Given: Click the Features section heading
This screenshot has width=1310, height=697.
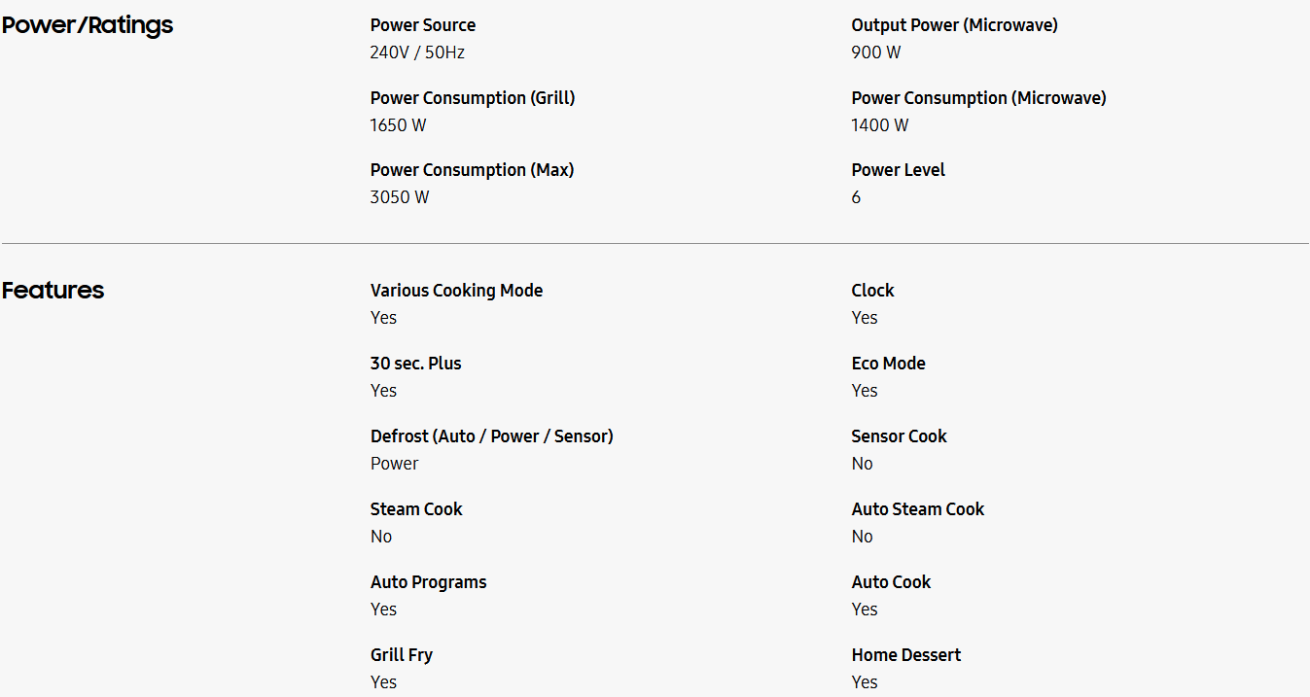Looking at the screenshot, I should [x=53, y=291].
